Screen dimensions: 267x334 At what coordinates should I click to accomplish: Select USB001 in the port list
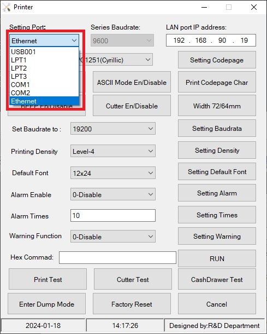(x=44, y=52)
